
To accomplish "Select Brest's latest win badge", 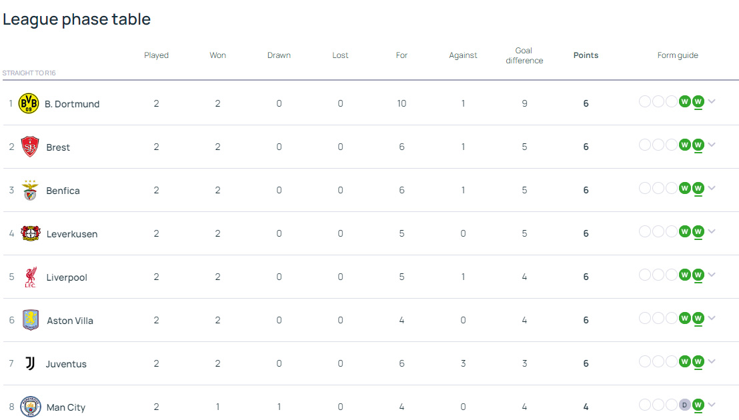I will point(698,145).
